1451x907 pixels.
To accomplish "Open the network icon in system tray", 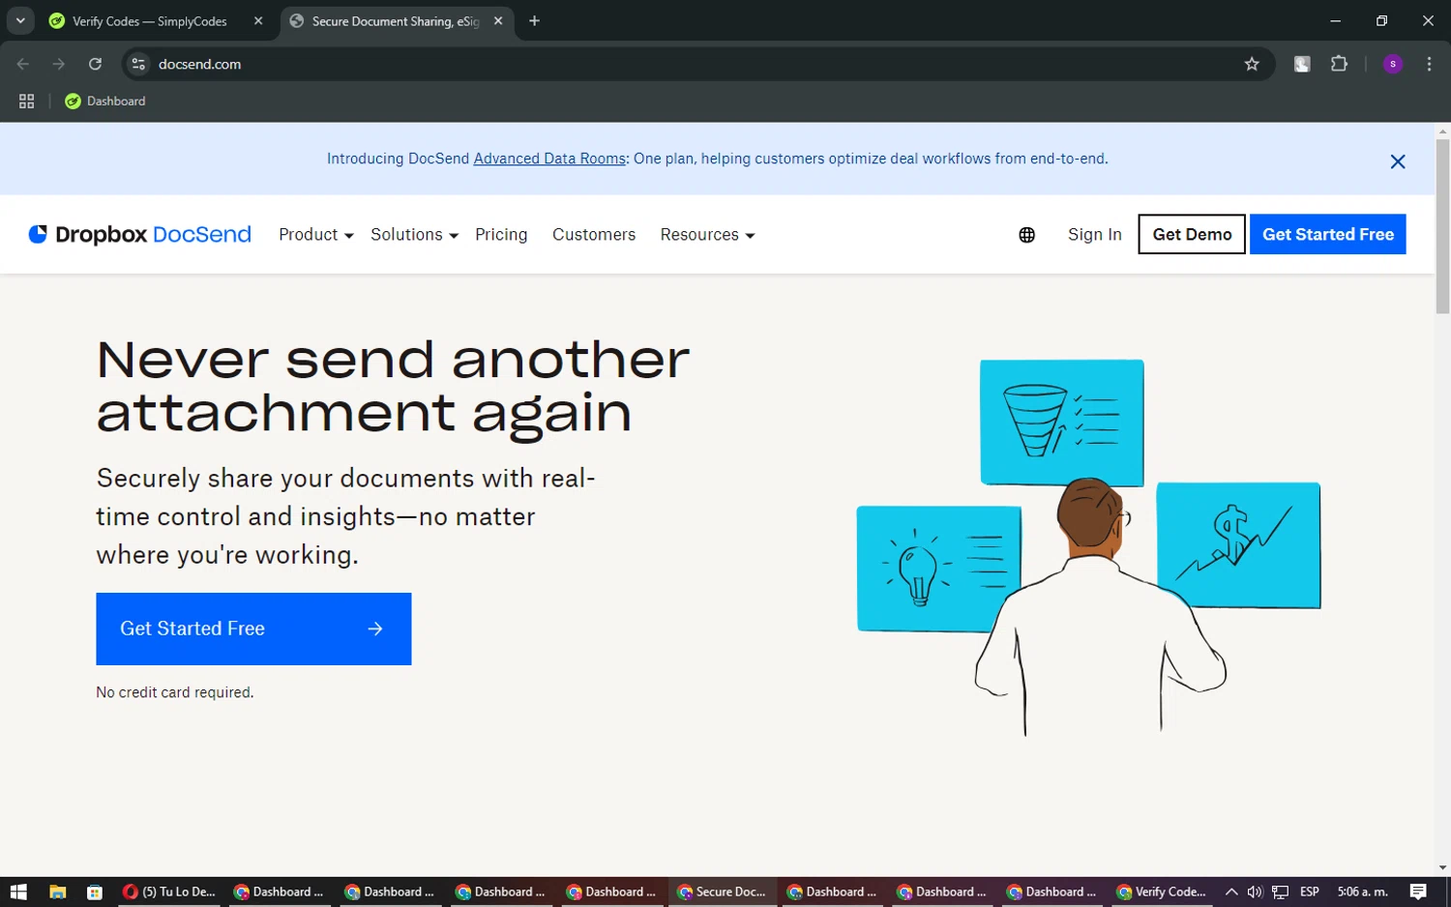I will 1280,892.
